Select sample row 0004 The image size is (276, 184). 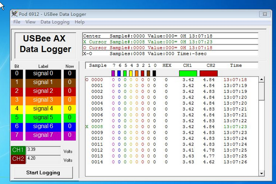(166, 103)
